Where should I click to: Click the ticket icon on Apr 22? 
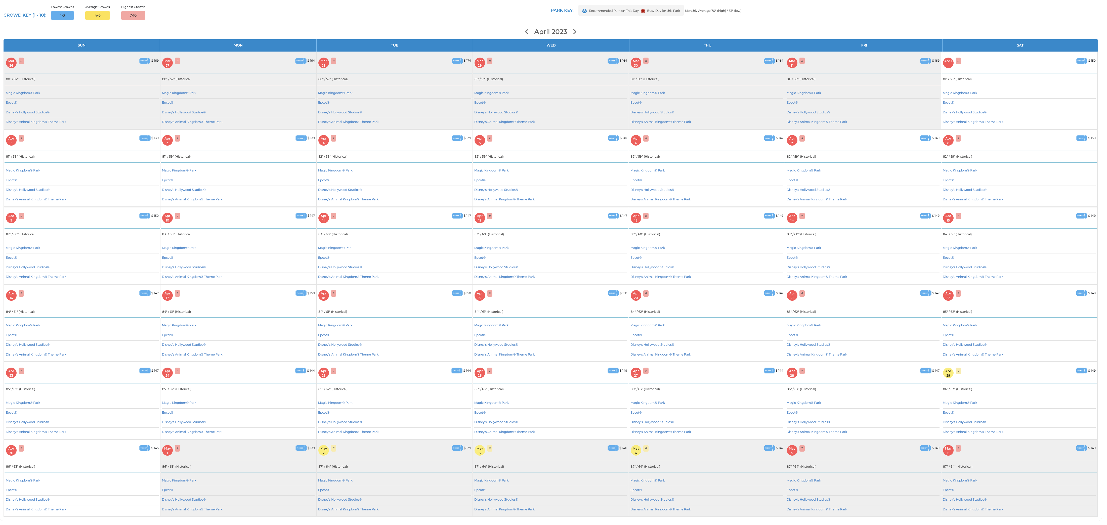(x=1081, y=293)
